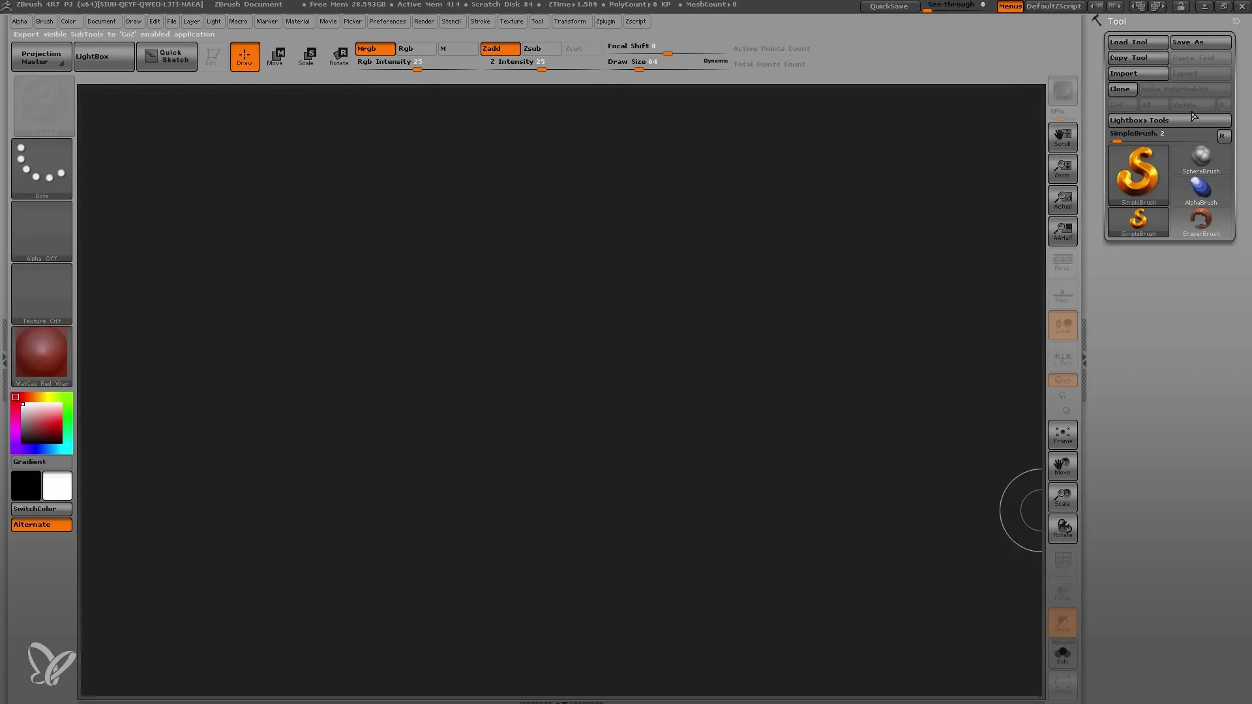Expand the LightBox Tools panel
This screenshot has height=704, width=1252.
tap(1167, 119)
